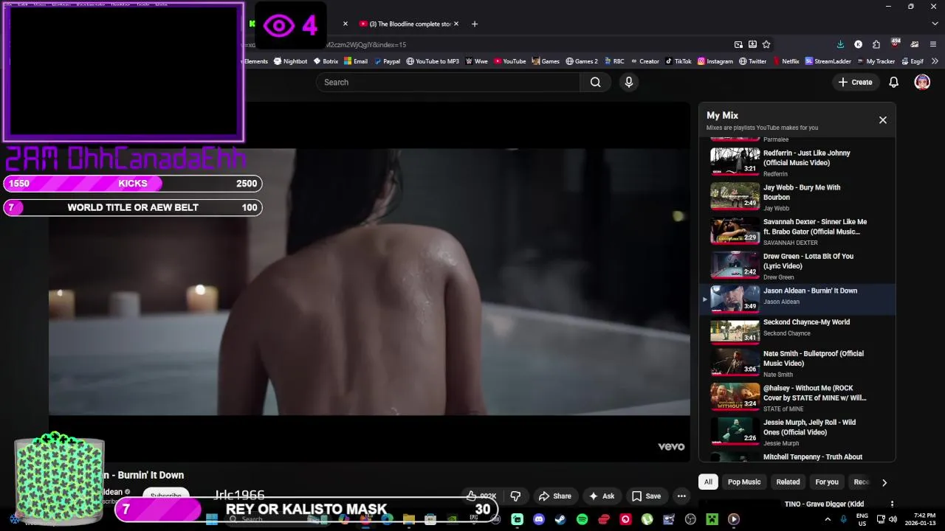Screen dimensions: 945x531
Task: Save the video to a playlist
Action: click(x=646, y=496)
